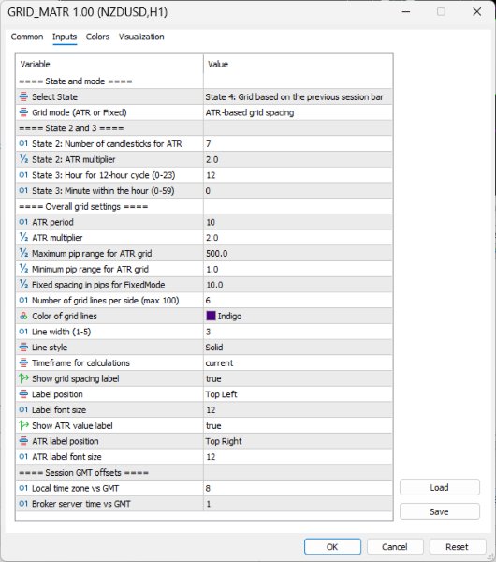Select '==== Session GMT offsets ====' row
Viewport: 496px width, 562px height.
coord(204,472)
